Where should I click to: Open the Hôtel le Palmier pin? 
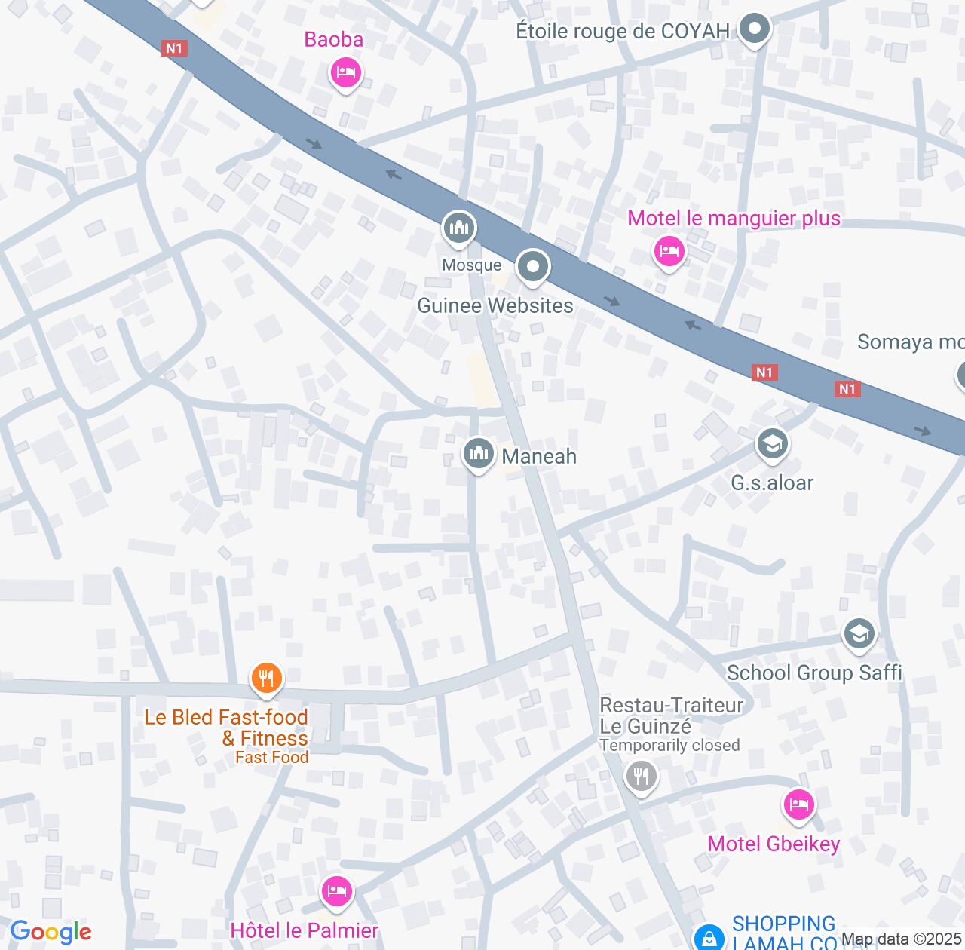(336, 893)
